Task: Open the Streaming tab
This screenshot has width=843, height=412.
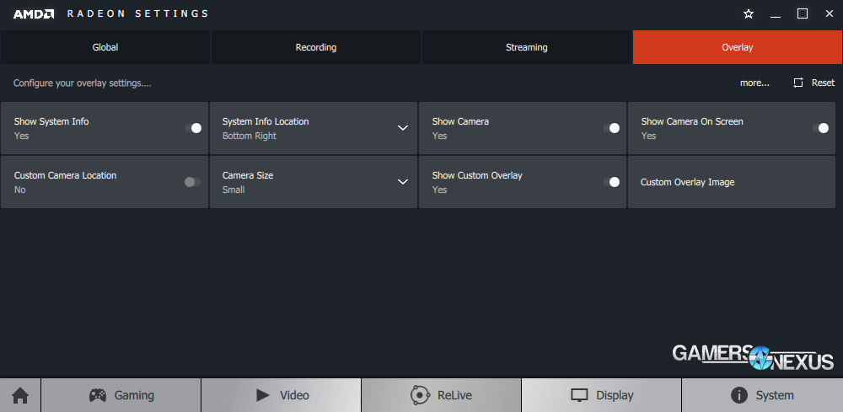Action: [x=527, y=47]
